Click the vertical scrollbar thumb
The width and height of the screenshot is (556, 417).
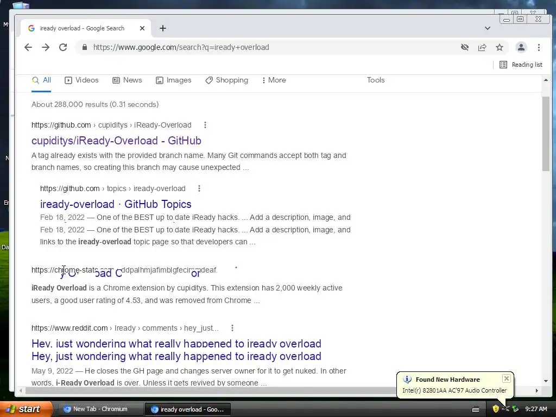pyautogui.click(x=546, y=134)
